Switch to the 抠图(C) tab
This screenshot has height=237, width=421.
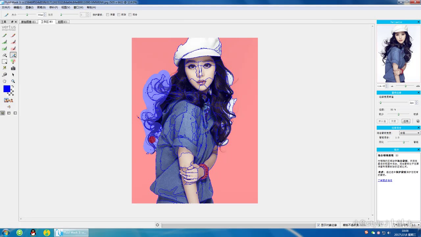(62, 22)
